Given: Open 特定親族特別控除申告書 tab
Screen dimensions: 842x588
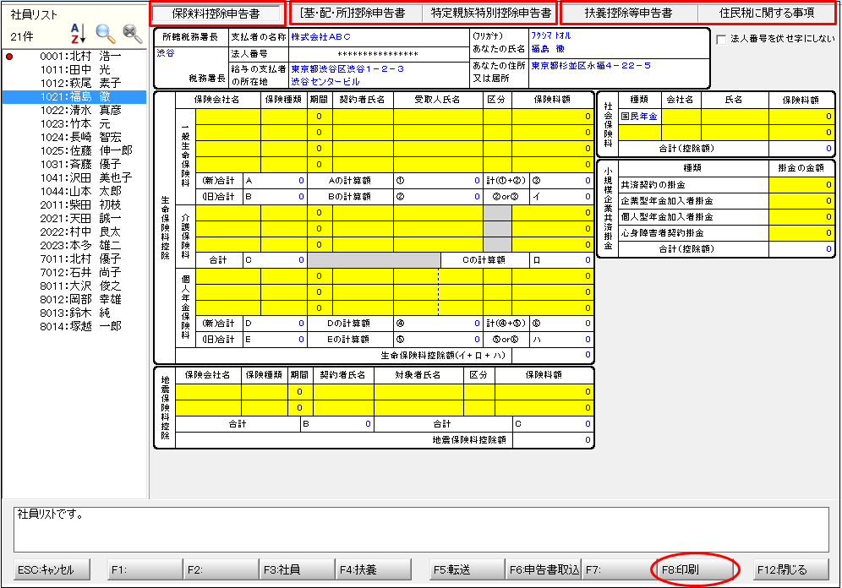Looking at the screenshot, I should click(490, 14).
